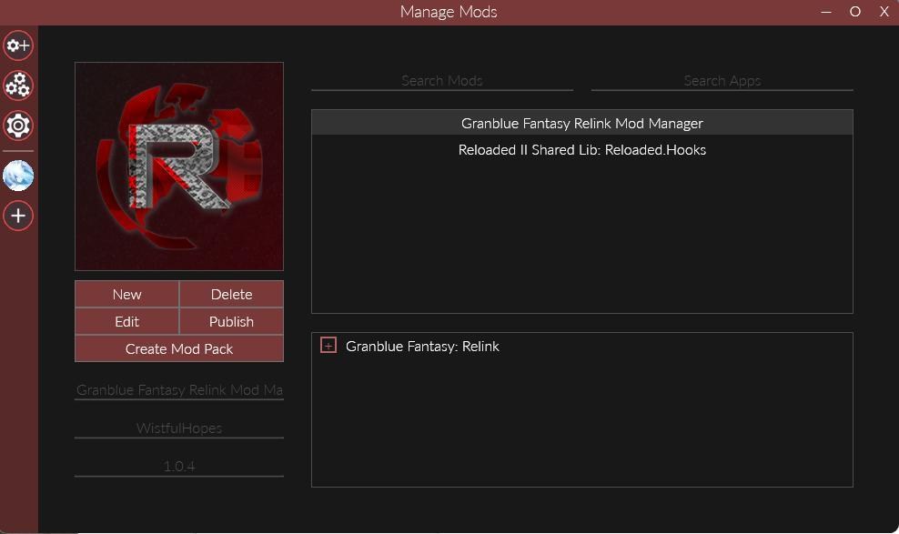Click the Reloaded R logo mod image

coord(179,166)
